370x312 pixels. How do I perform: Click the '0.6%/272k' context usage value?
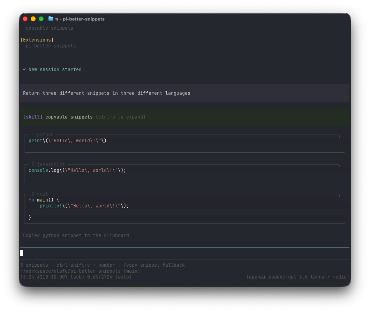(100, 277)
